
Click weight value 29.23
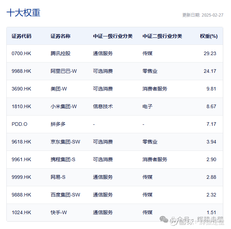(210, 53)
